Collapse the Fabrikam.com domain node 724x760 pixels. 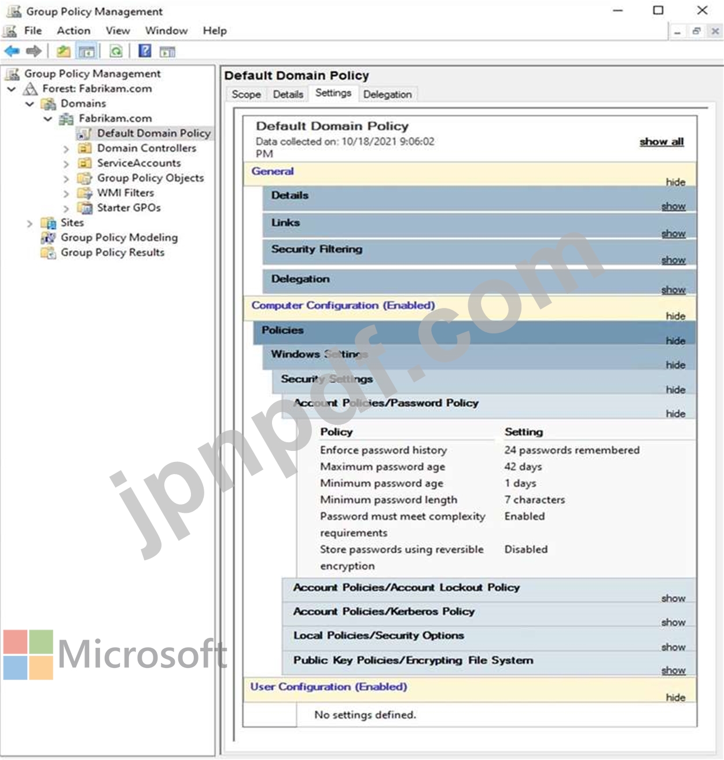click(x=48, y=119)
